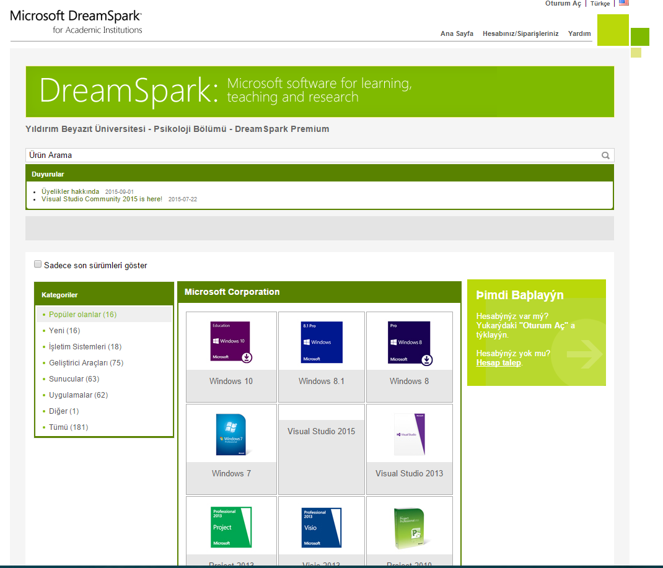Open Windows 8.1 Pro box image
The width and height of the screenshot is (663, 568).
[322, 342]
